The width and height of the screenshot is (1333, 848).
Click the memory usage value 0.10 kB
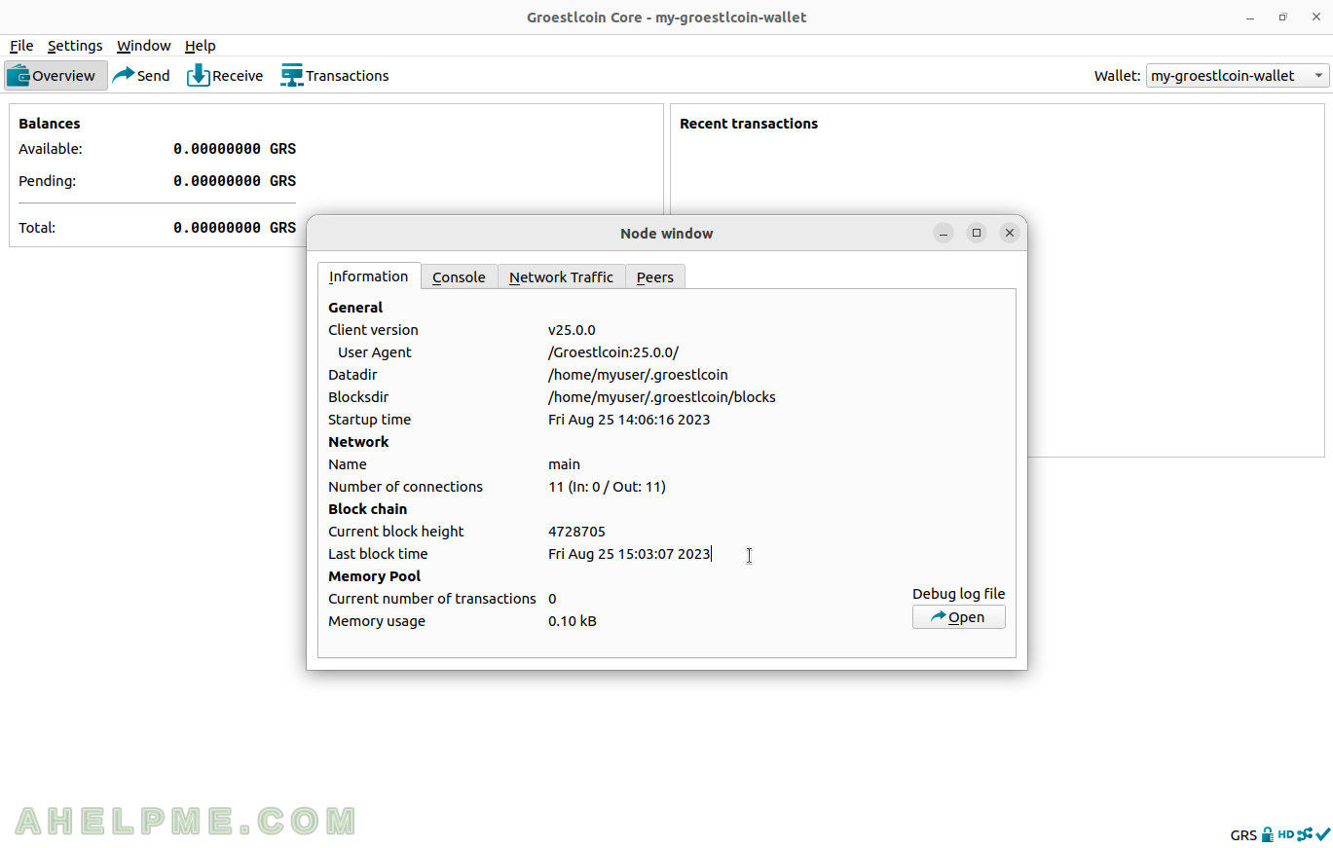tap(573, 620)
